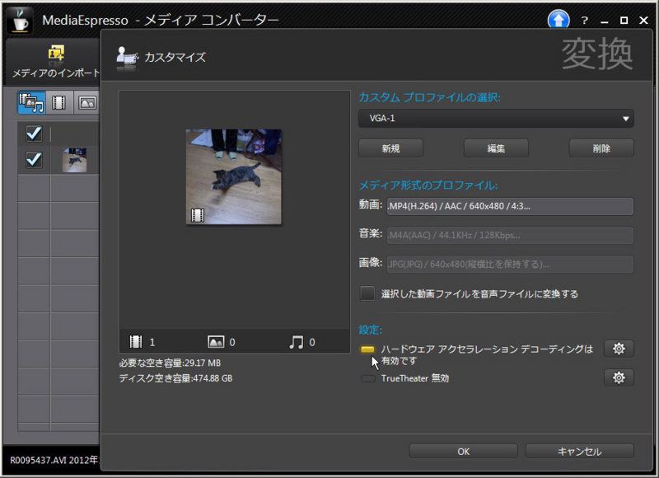Viewport: 659px width, 478px height.
Task: Open TrueTheater settings gear
Action: (619, 377)
